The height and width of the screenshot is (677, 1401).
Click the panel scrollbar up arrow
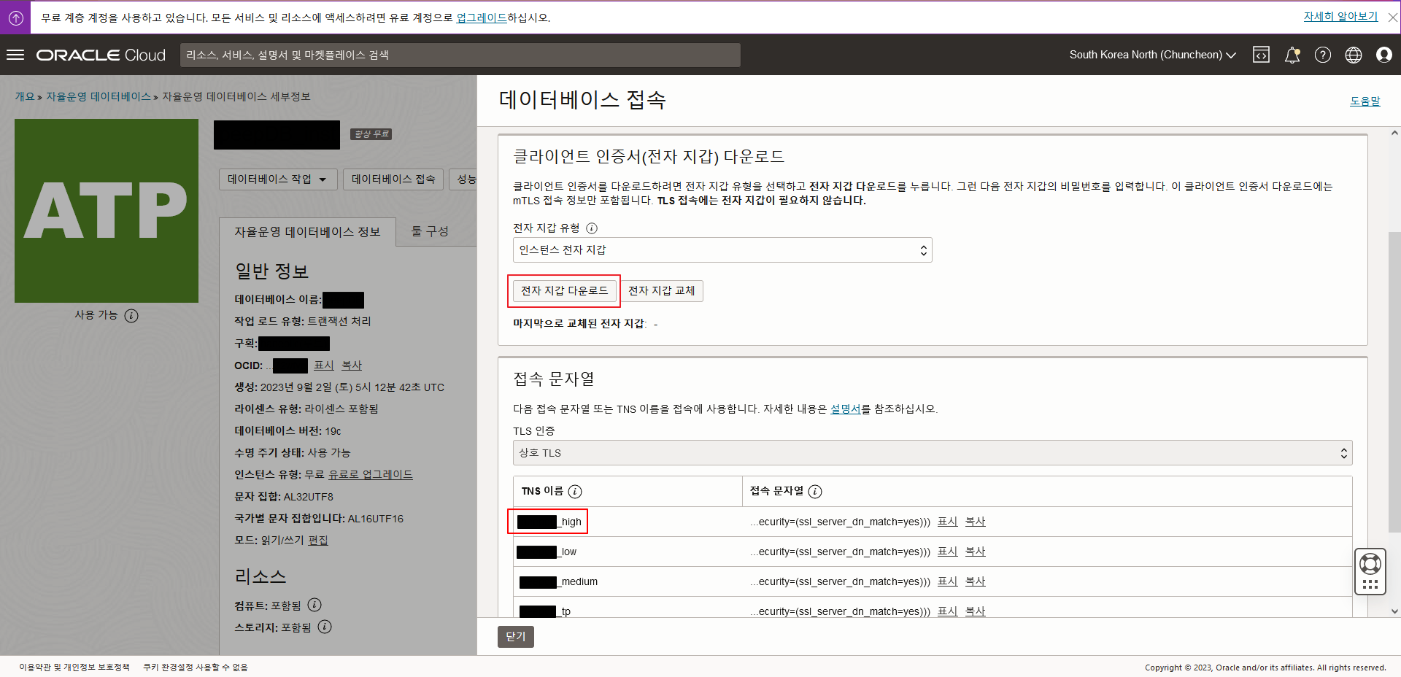pos(1394,134)
